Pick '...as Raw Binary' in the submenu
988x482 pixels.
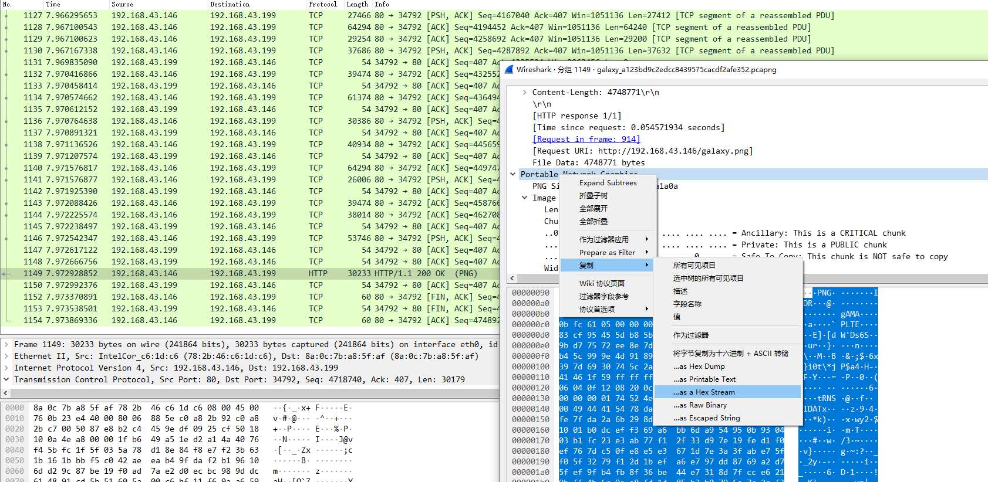click(700, 405)
